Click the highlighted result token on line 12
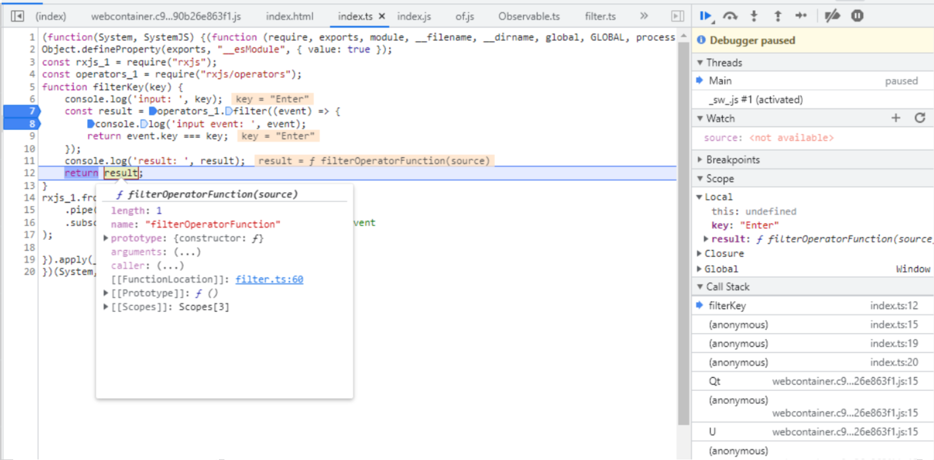This screenshot has height=460, width=934. [121, 173]
